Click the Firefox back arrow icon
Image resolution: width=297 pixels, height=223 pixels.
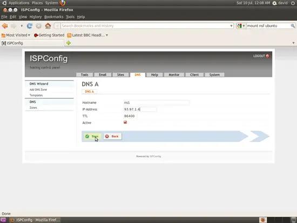point(5,26)
